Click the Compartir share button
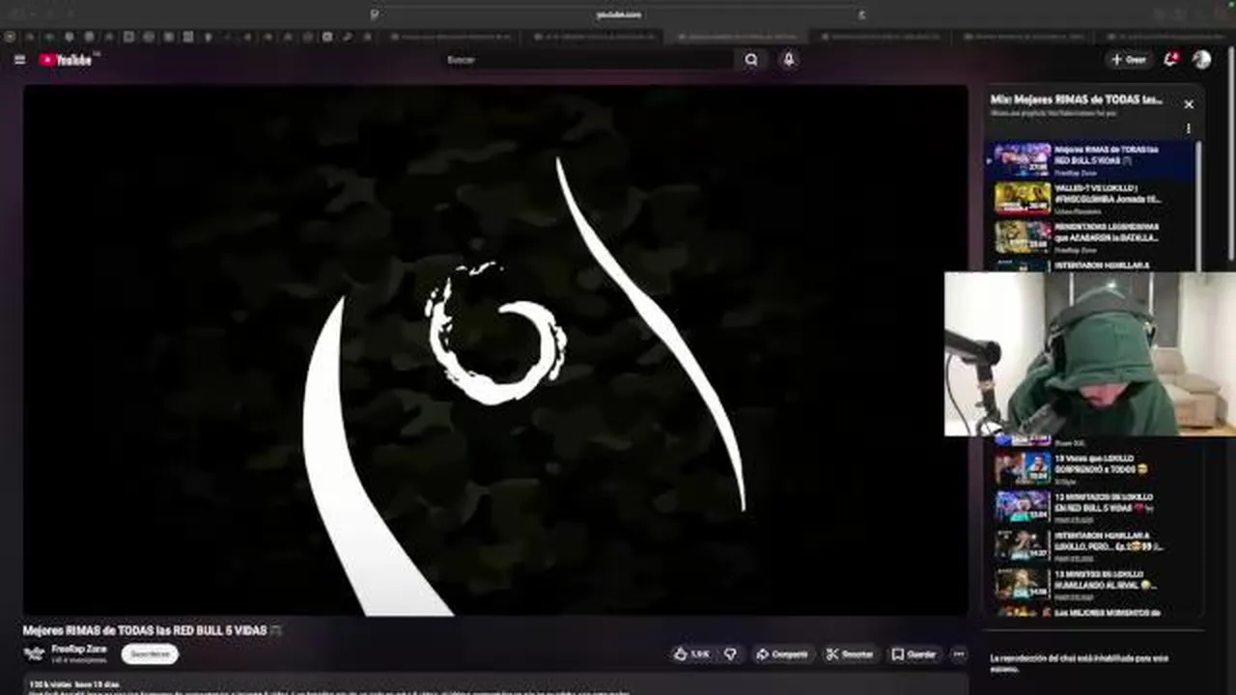1236x695 pixels. (x=782, y=653)
